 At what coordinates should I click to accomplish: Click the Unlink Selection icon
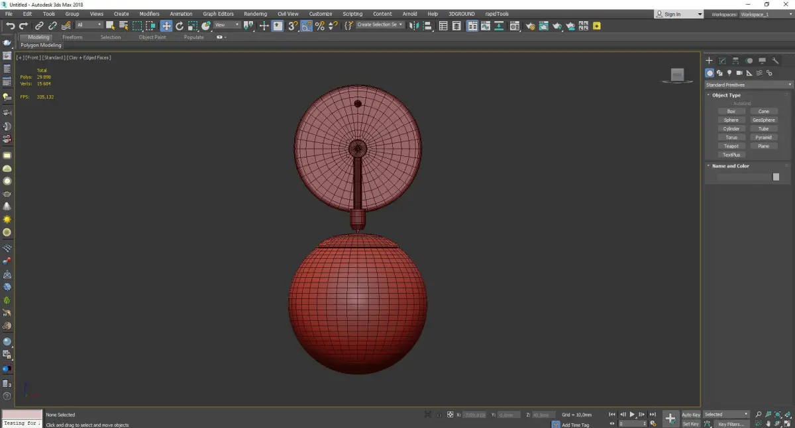[52, 26]
